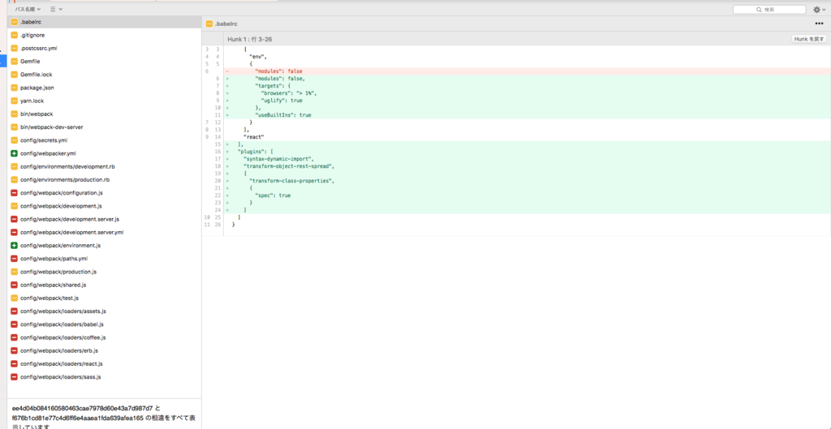This screenshot has width=831, height=429.
Task: Select bin/webpack-dev-server file name
Action: coord(51,127)
